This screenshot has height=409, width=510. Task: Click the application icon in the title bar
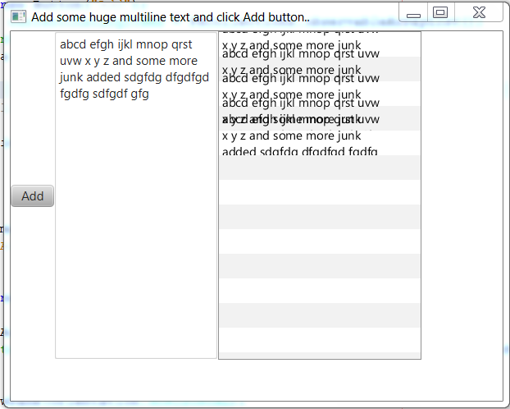[18, 16]
